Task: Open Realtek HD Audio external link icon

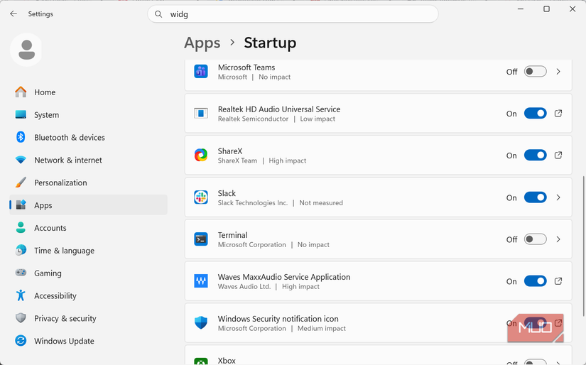Action: (x=558, y=113)
